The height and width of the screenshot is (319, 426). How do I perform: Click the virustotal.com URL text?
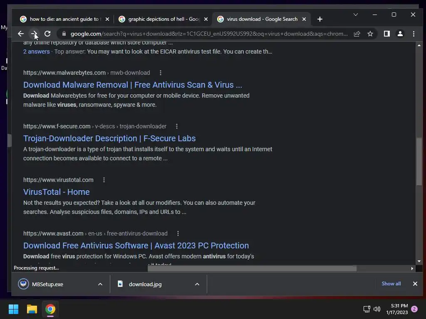pyautogui.click(x=58, y=180)
